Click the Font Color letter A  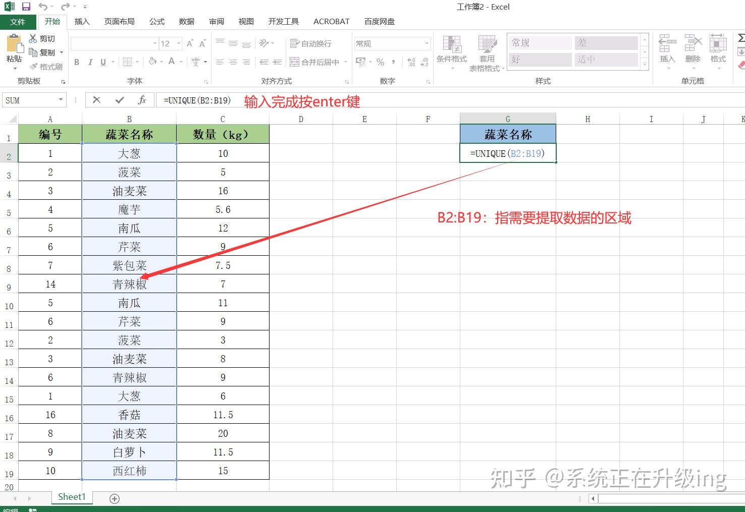click(x=172, y=62)
